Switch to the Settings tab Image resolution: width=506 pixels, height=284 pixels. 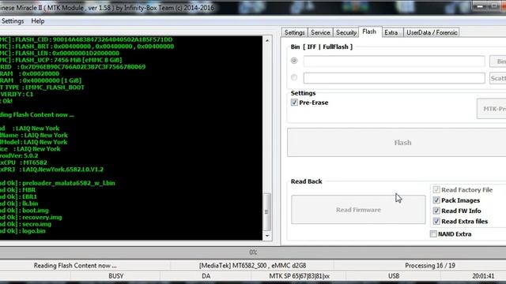(x=294, y=32)
